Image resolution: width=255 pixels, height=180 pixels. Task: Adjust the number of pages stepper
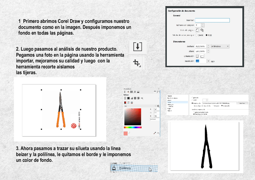point(203,25)
